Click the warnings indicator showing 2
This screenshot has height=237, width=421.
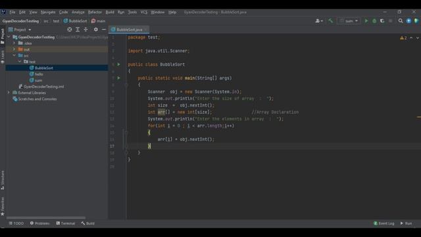[x=403, y=38]
